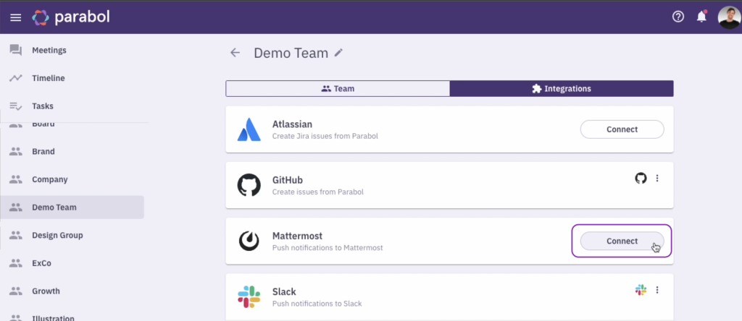Click the GitHub title text
Viewport: 742px width, 321px height.
point(287,180)
